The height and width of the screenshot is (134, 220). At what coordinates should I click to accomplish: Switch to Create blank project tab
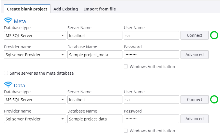(x=27, y=9)
